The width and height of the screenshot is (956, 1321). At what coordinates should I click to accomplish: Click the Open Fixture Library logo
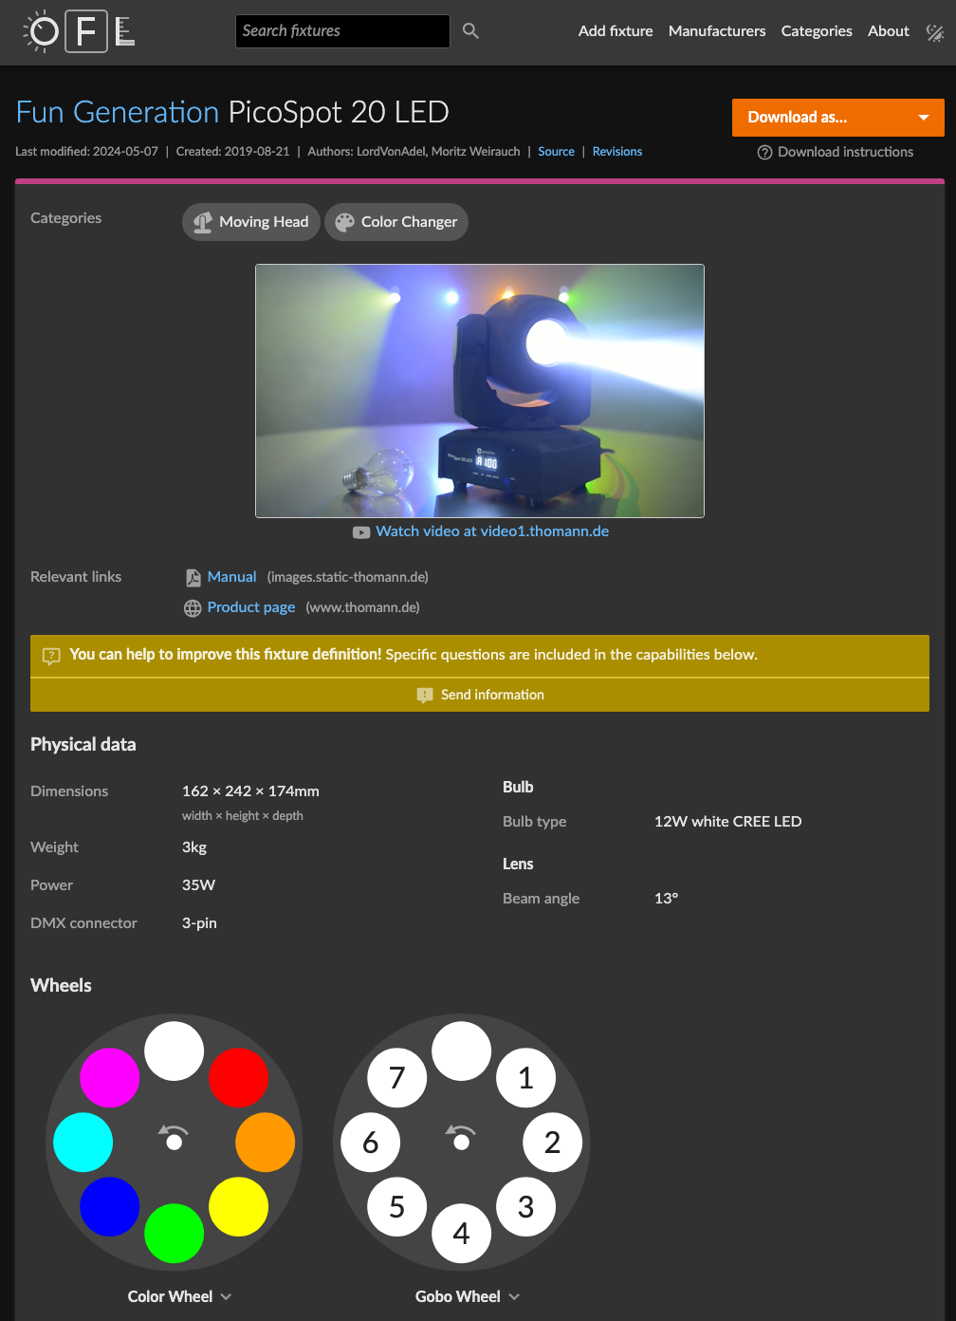(x=79, y=31)
